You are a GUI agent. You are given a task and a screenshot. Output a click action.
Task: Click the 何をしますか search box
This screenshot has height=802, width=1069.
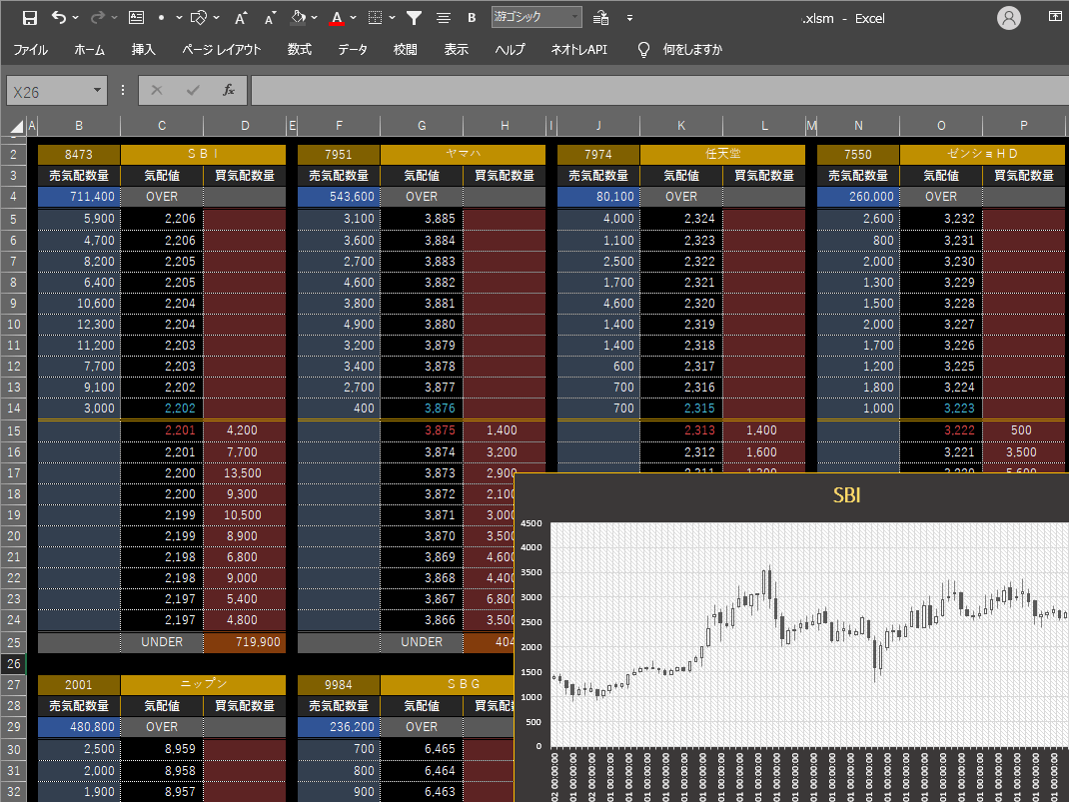point(692,49)
